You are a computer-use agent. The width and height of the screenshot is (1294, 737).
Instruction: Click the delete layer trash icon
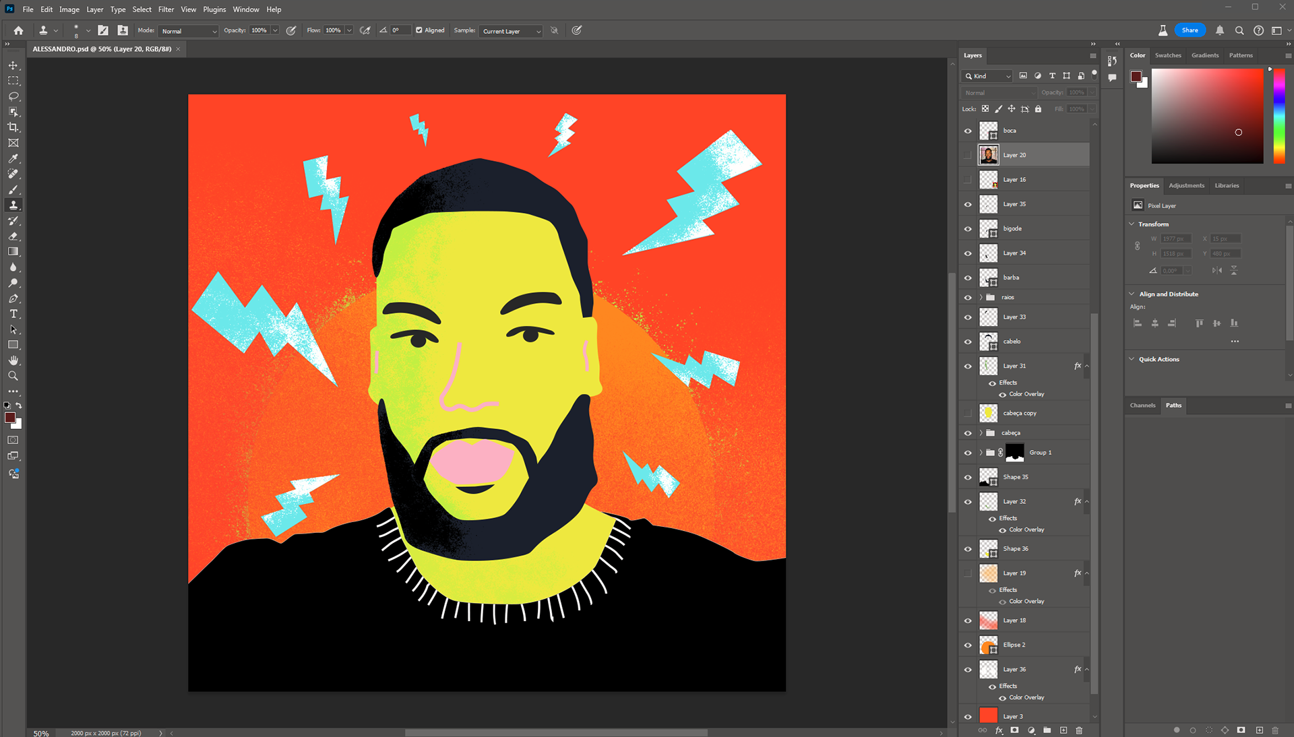tap(1079, 730)
